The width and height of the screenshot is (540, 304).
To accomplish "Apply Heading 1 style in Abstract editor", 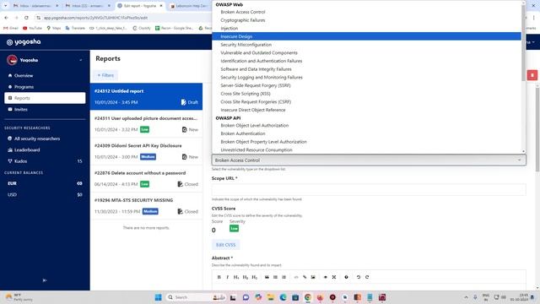I will click(236, 277).
